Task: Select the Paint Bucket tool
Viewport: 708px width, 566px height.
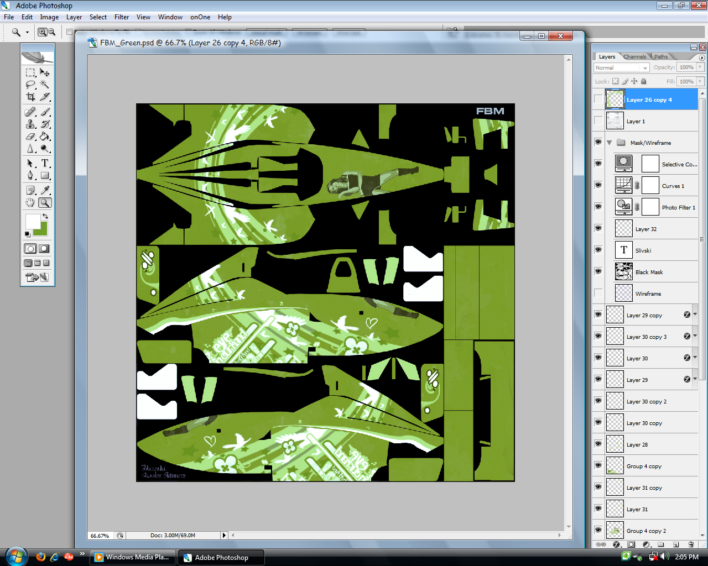Action: coord(45,136)
